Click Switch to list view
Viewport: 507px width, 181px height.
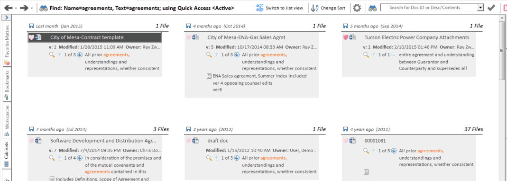click(280, 8)
